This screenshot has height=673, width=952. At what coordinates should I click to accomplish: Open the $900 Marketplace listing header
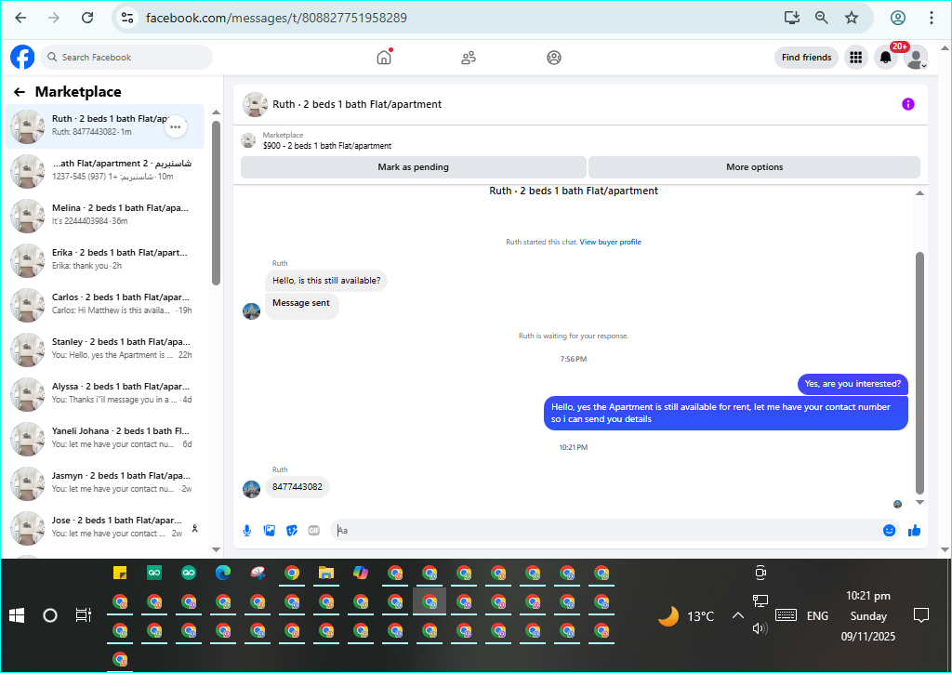pos(326,140)
